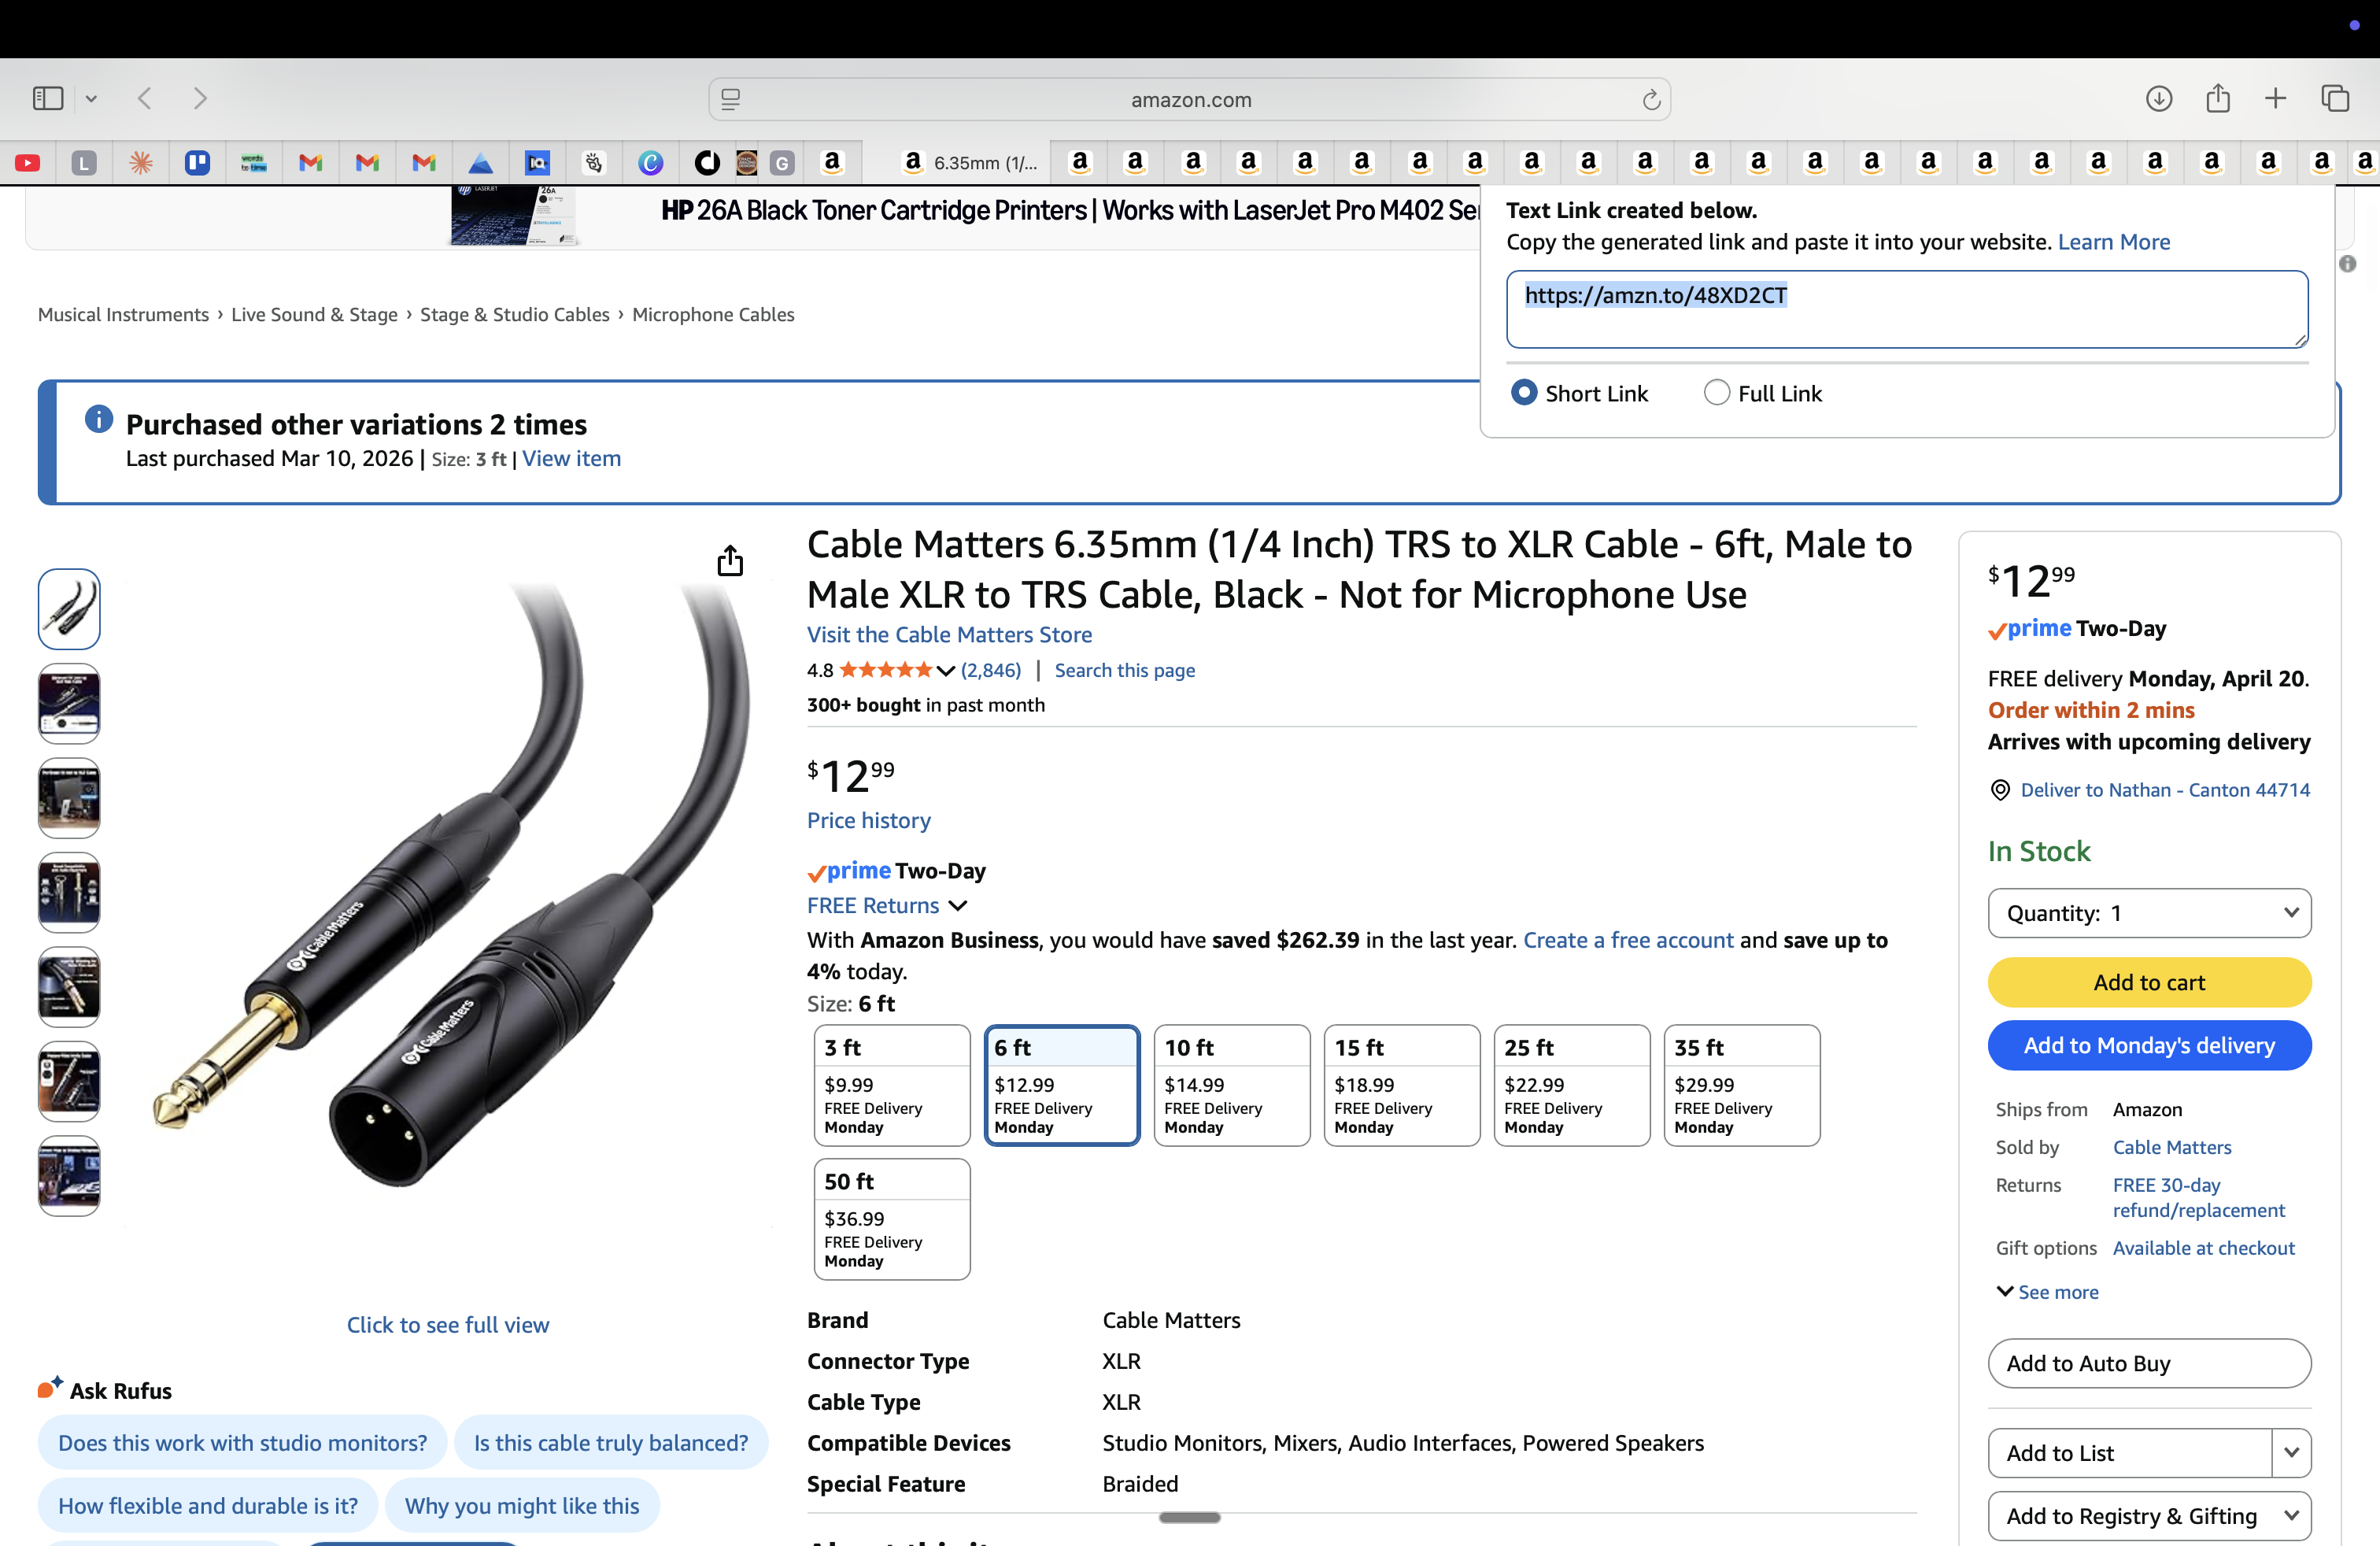Switch to the gray L pinned tab
Image resolution: width=2380 pixels, height=1546 pixels.
tap(84, 162)
